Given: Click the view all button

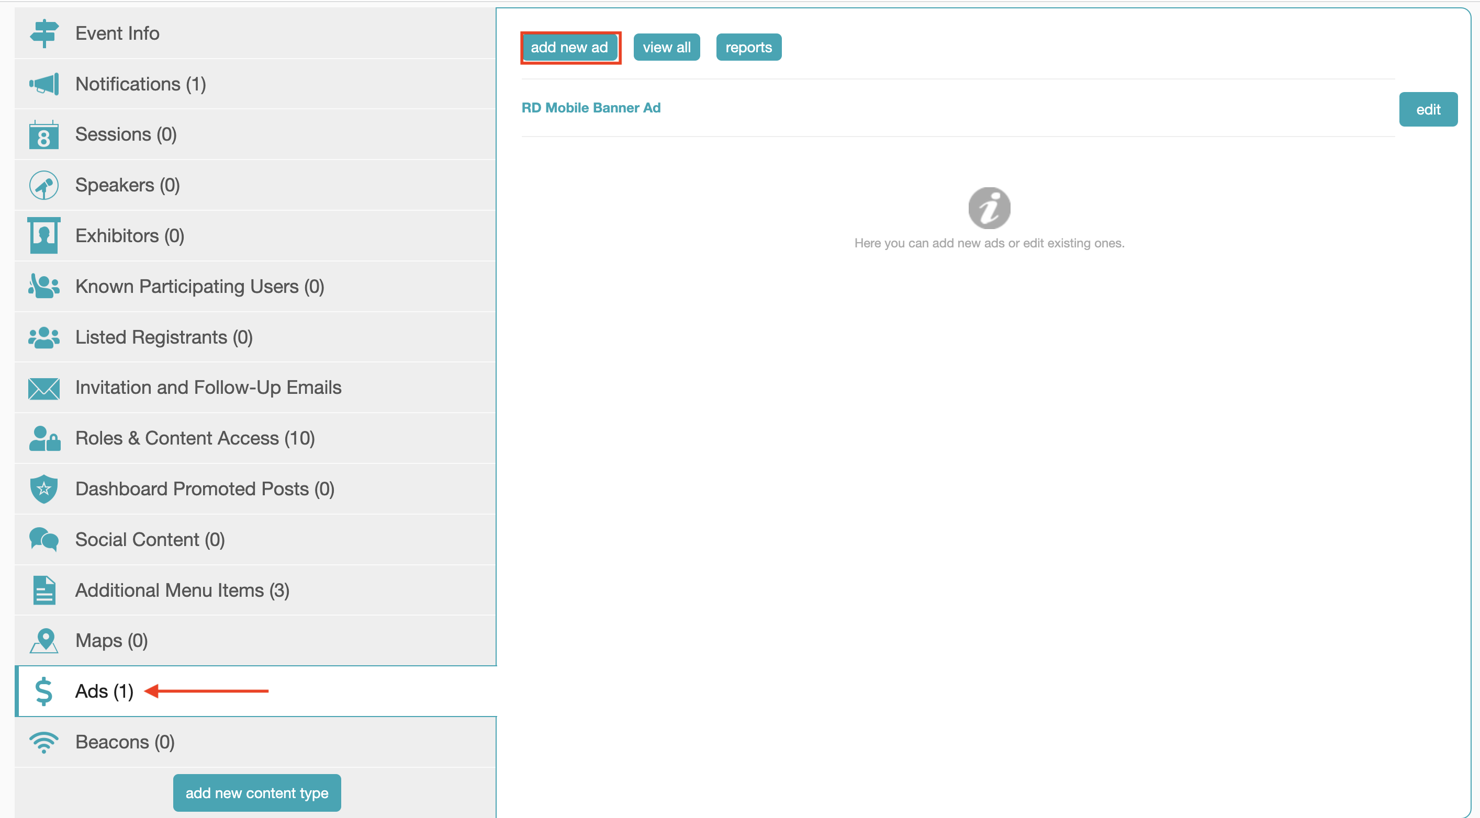Looking at the screenshot, I should coord(666,47).
